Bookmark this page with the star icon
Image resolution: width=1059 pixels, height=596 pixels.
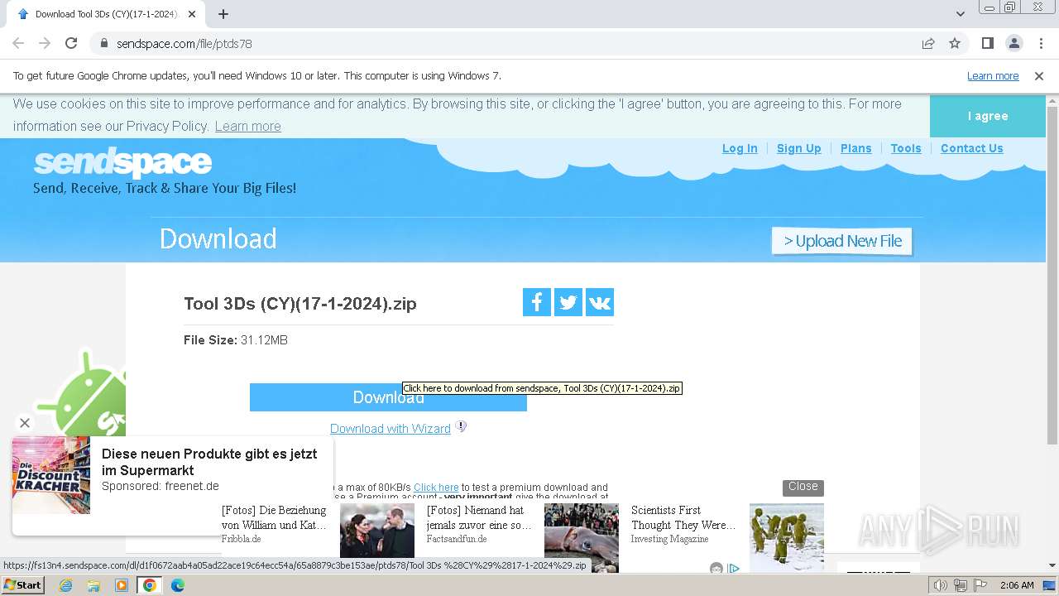click(955, 43)
